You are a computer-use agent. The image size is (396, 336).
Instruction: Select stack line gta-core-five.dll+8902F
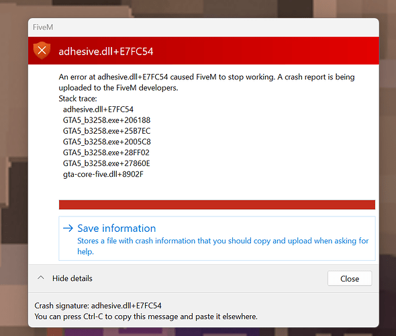[103, 174]
